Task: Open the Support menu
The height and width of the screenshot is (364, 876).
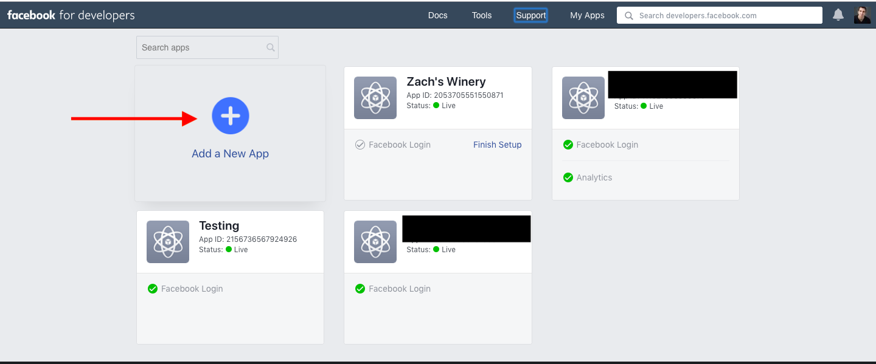Action: 531,16
